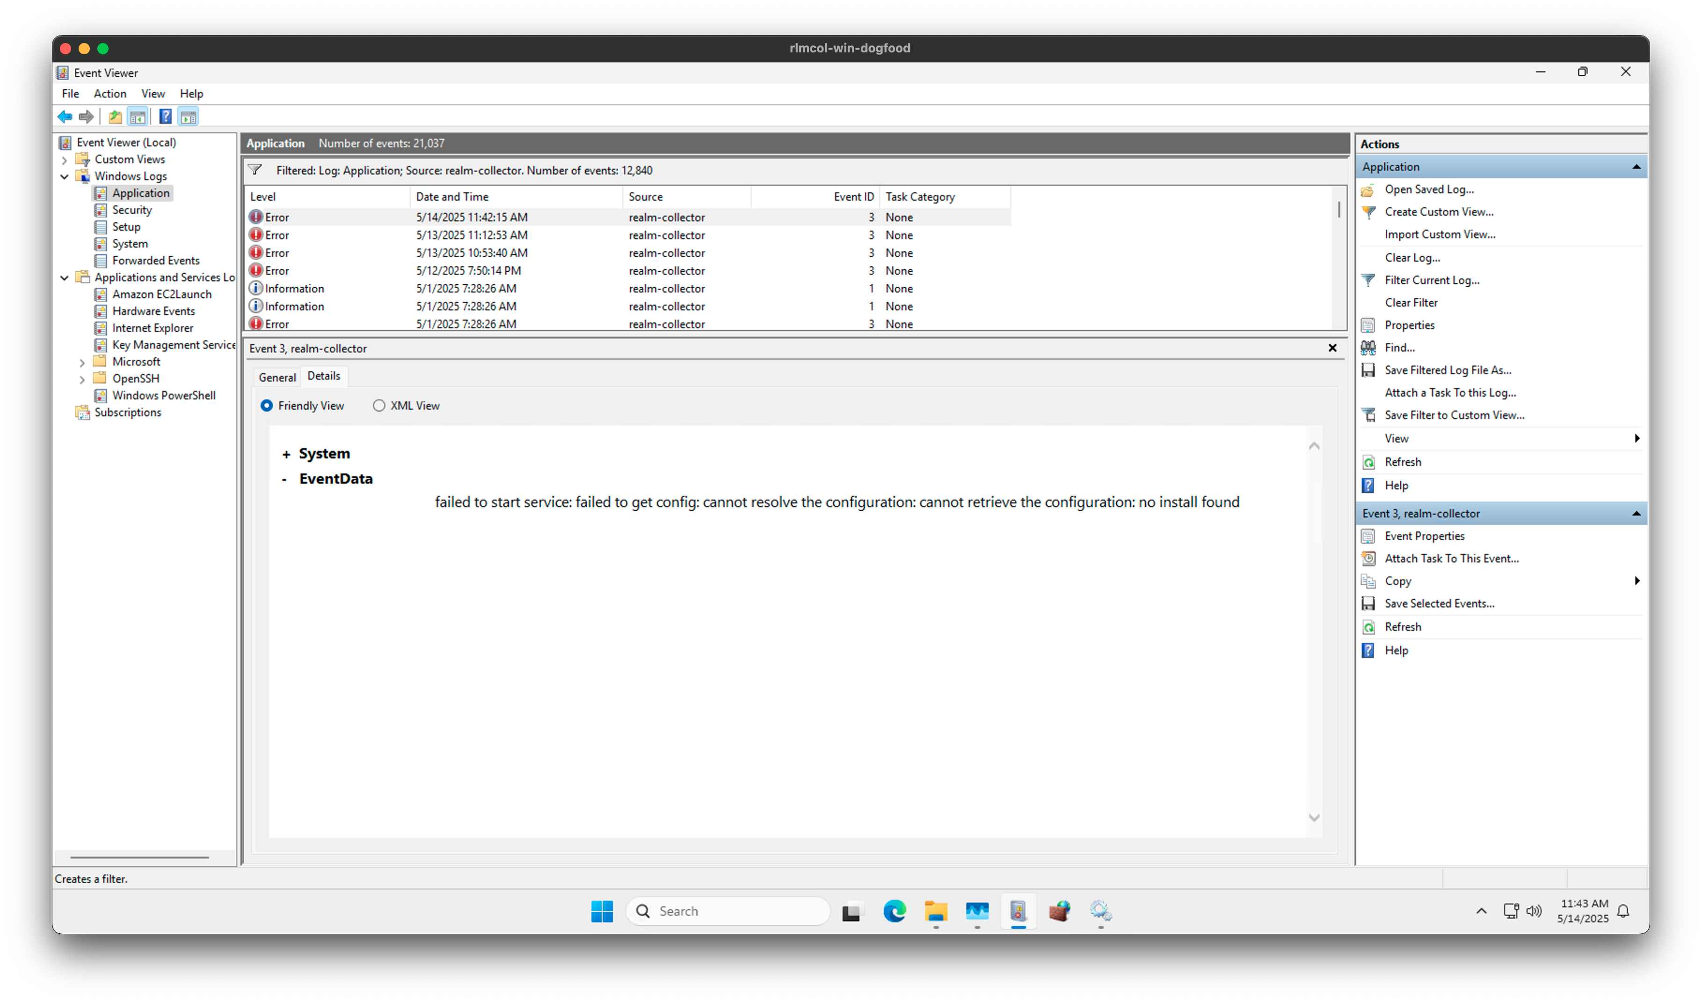1702x1003 pixels.
Task: Click the Create Custom View funnel icon
Action: tap(1368, 212)
